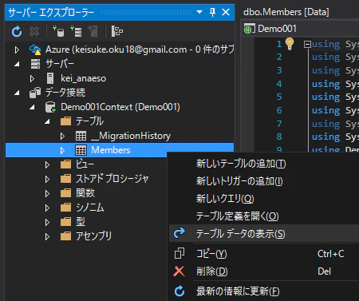The width and height of the screenshot is (359, 301).
Task: Expand the アセンブリ folder
Action: [x=47, y=236]
